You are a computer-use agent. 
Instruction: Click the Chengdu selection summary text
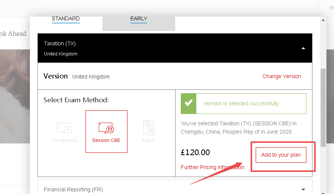click(x=238, y=128)
